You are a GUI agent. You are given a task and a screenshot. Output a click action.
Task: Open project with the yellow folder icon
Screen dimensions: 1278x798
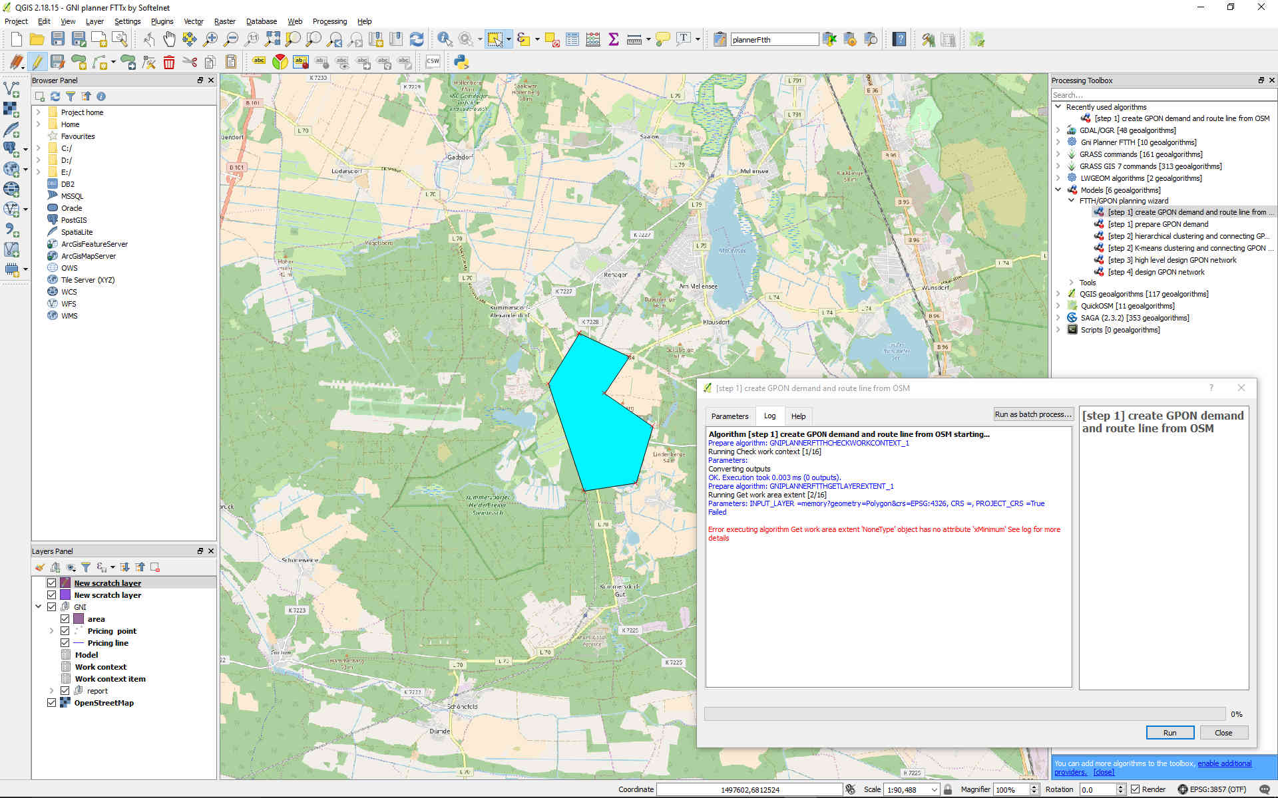pyautogui.click(x=37, y=40)
